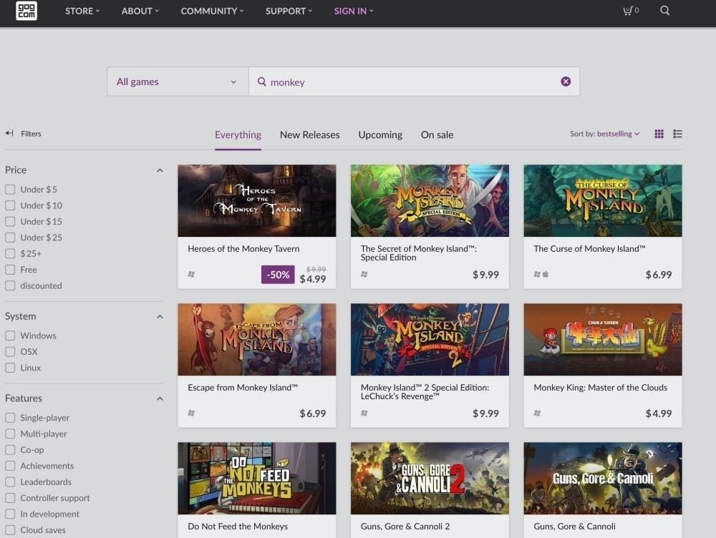The height and width of the screenshot is (538, 716).
Task: Hide the Filters sidebar panel
Action: pyautogui.click(x=23, y=134)
